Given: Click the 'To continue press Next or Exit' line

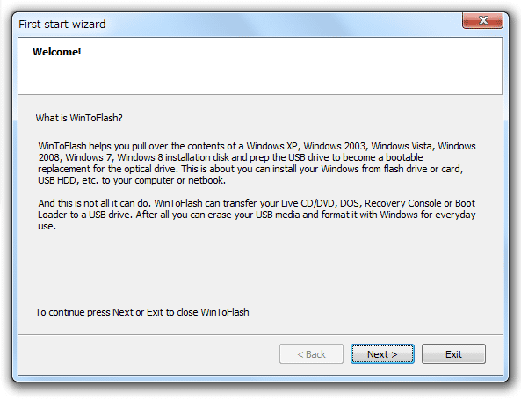Looking at the screenshot, I should point(142,312).
